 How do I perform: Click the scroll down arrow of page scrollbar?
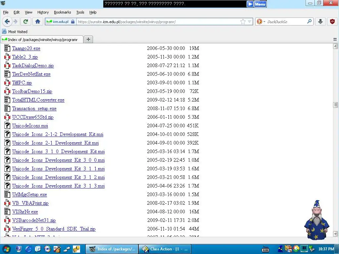pos(335,234)
